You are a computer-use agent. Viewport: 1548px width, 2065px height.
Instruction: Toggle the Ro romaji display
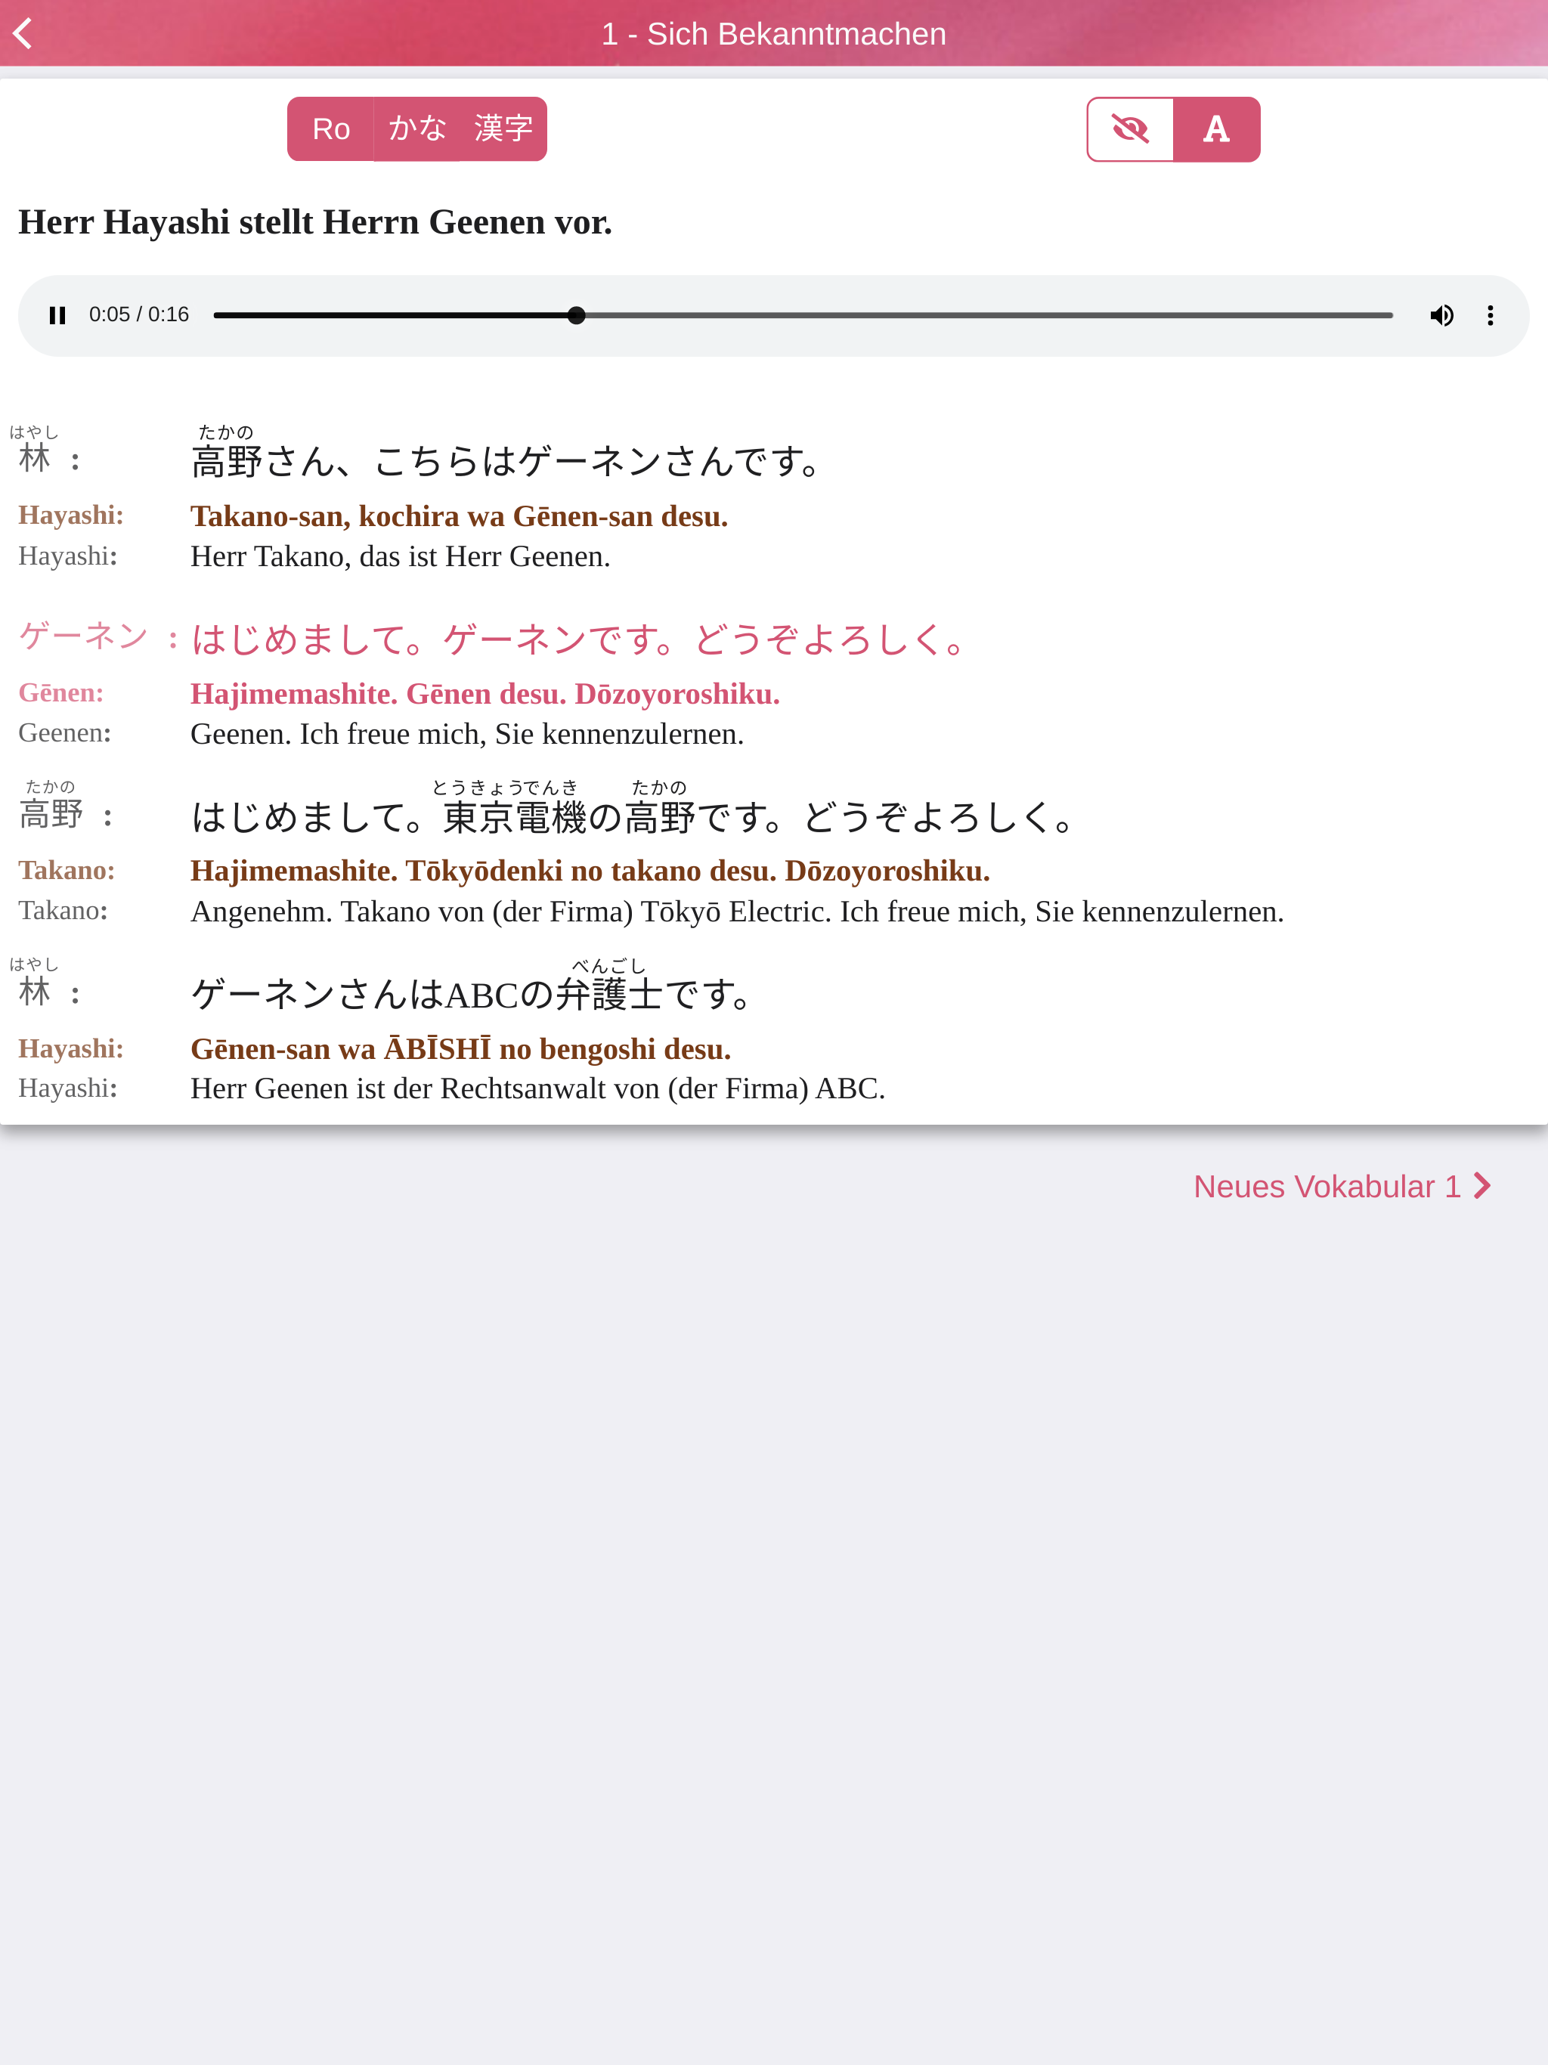[x=330, y=128]
